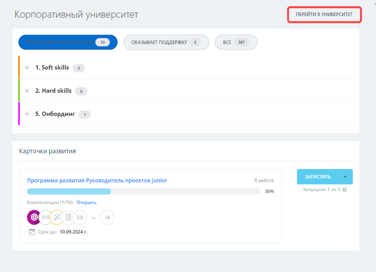Image resolution: width=376 pixels, height=272 pixels.
Task: Click the hourglass competency icon
Action: 68,217
